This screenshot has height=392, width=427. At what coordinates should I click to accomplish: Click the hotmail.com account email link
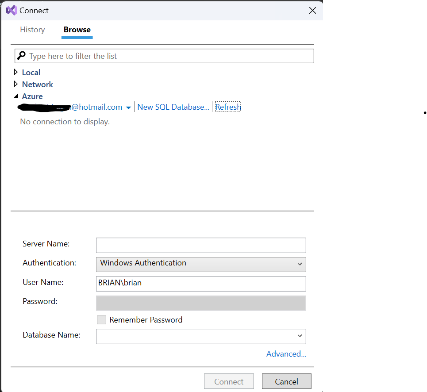pyautogui.click(x=70, y=107)
